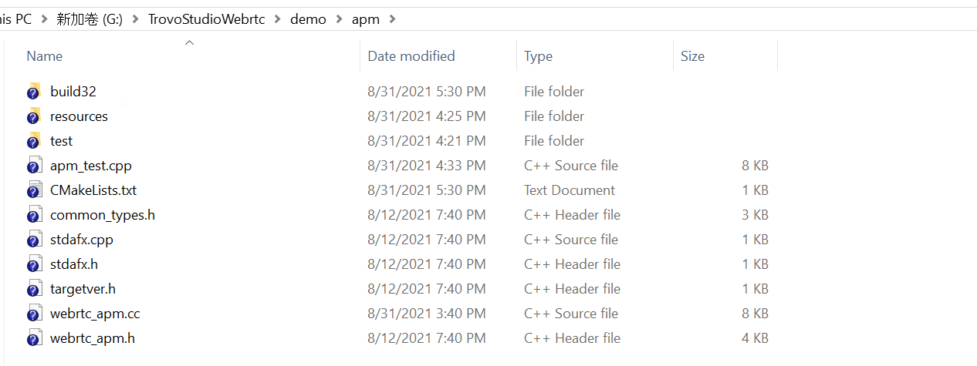Select the webrtc_apm.h file name
This screenshot has width=977, height=366.
click(93, 338)
